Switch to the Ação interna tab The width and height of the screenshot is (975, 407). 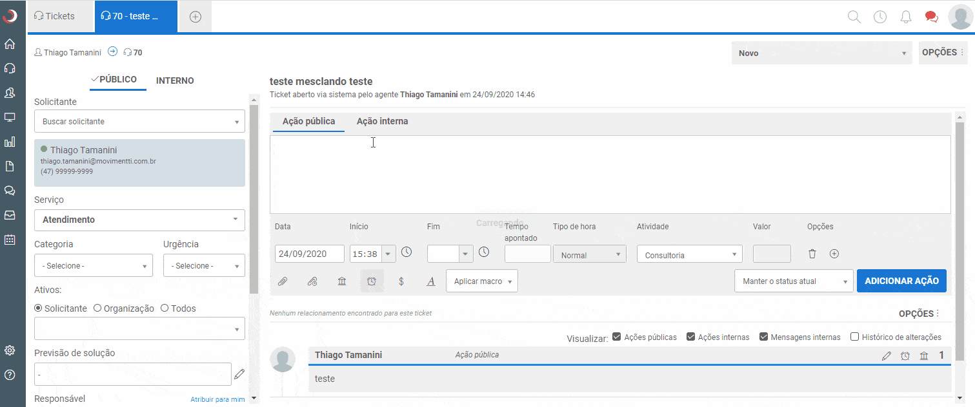pyautogui.click(x=383, y=121)
